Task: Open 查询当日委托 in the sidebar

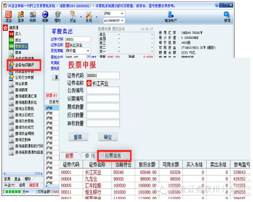Action: (x=25, y=109)
